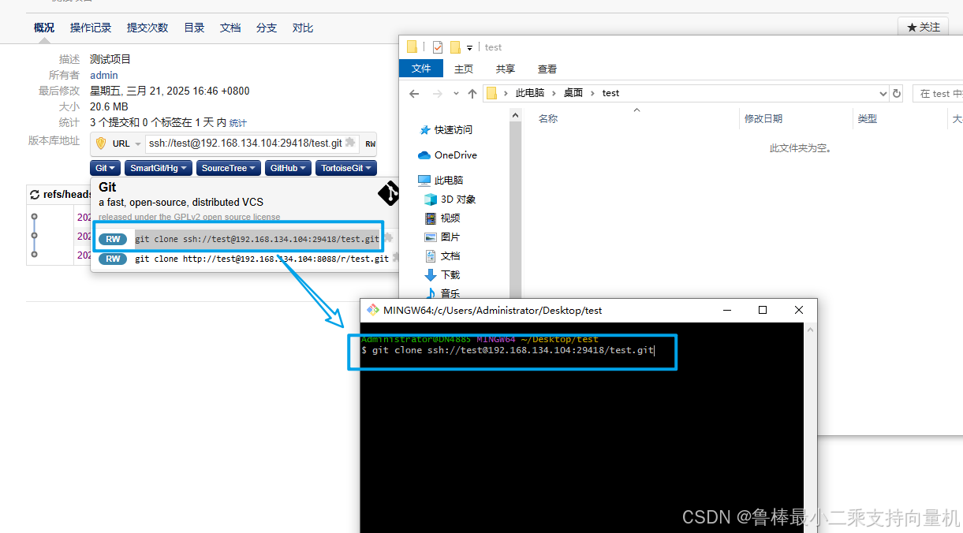Click the RW indicator next to the URL field
The width and height of the screenshot is (963, 533).
tap(369, 143)
